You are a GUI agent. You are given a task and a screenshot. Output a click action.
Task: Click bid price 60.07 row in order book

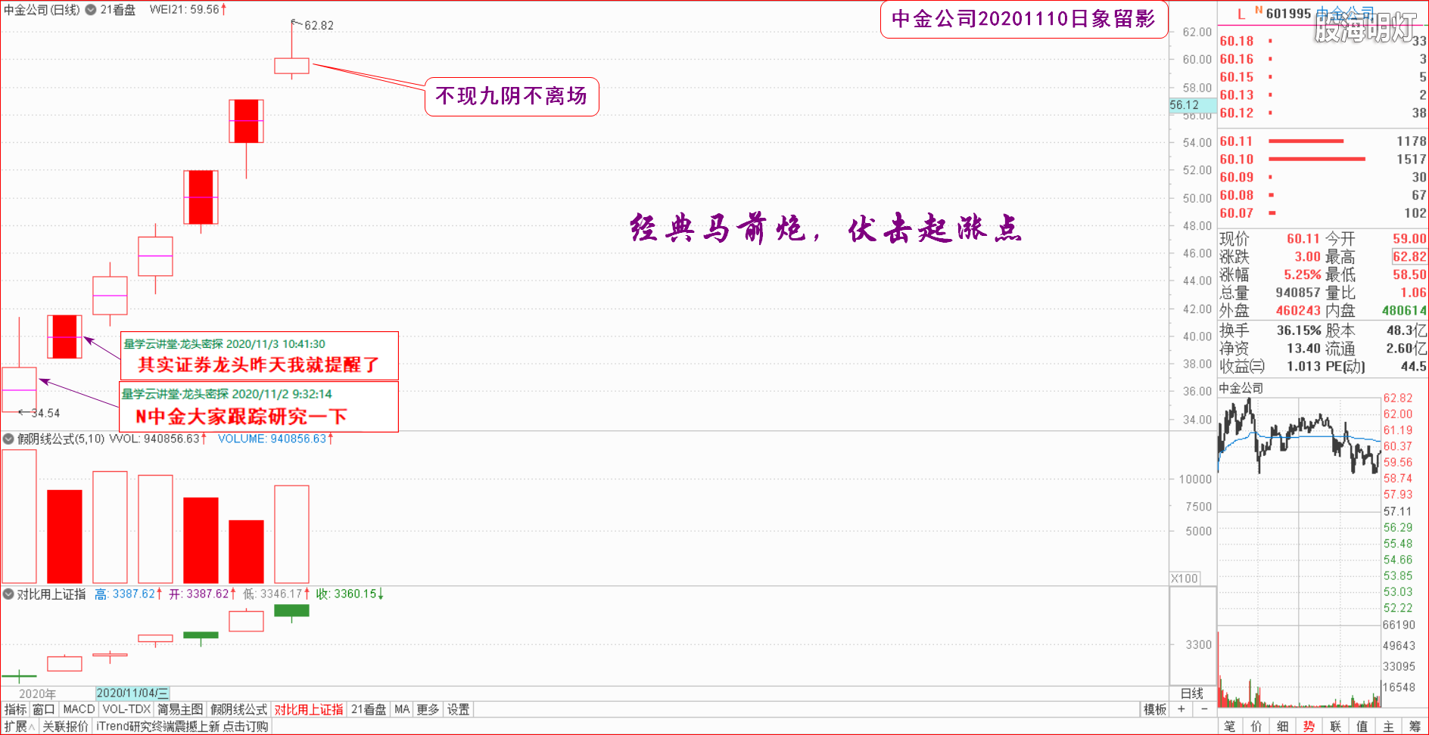[1322, 213]
